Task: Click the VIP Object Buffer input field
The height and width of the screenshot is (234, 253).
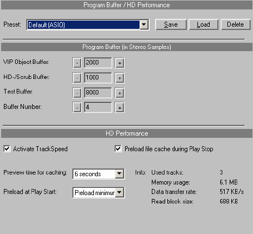Action: (x=98, y=63)
